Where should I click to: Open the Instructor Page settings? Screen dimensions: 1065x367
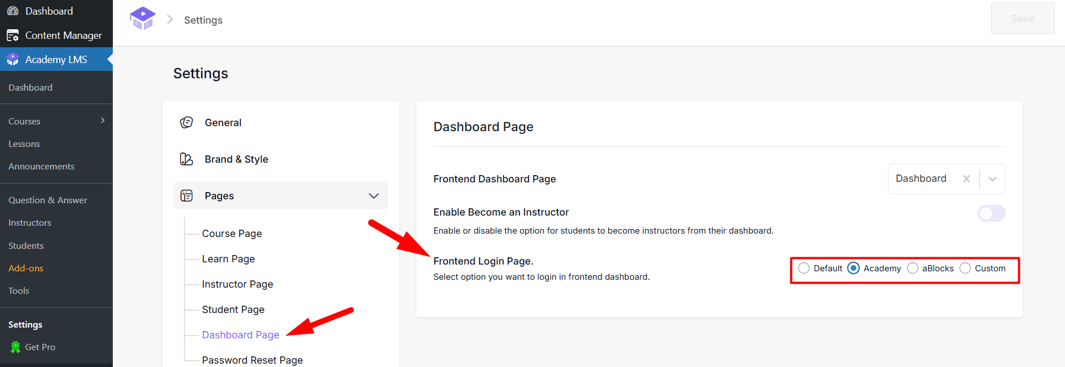pyautogui.click(x=237, y=284)
